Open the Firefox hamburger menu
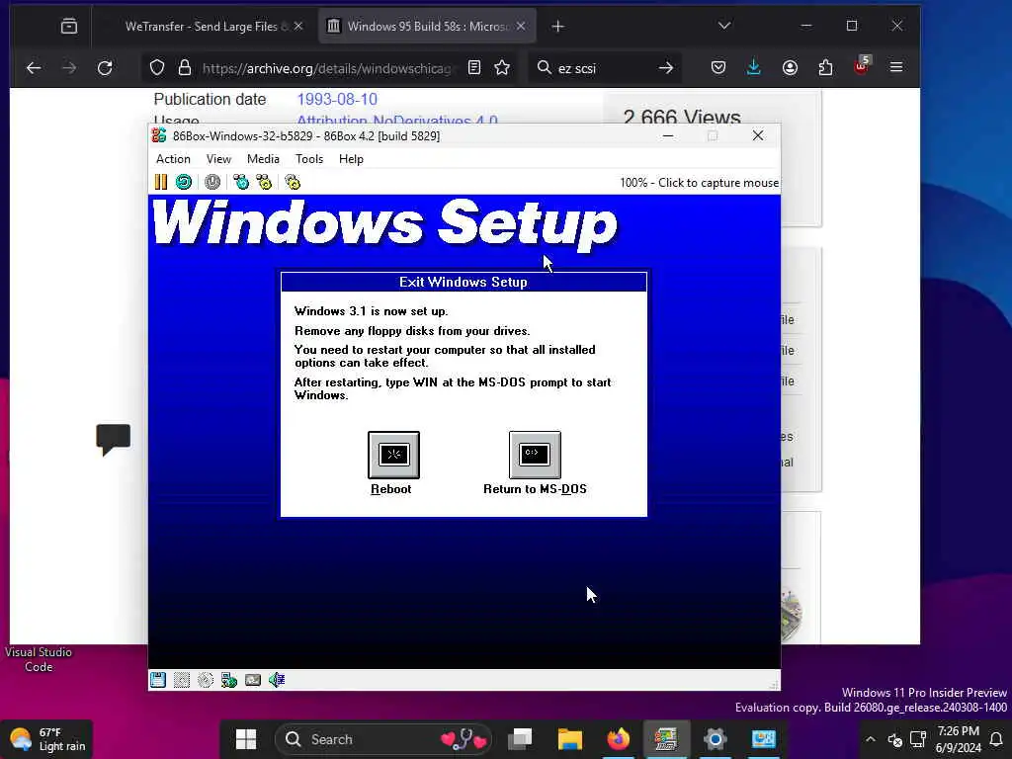This screenshot has height=759, width=1012. tap(896, 67)
